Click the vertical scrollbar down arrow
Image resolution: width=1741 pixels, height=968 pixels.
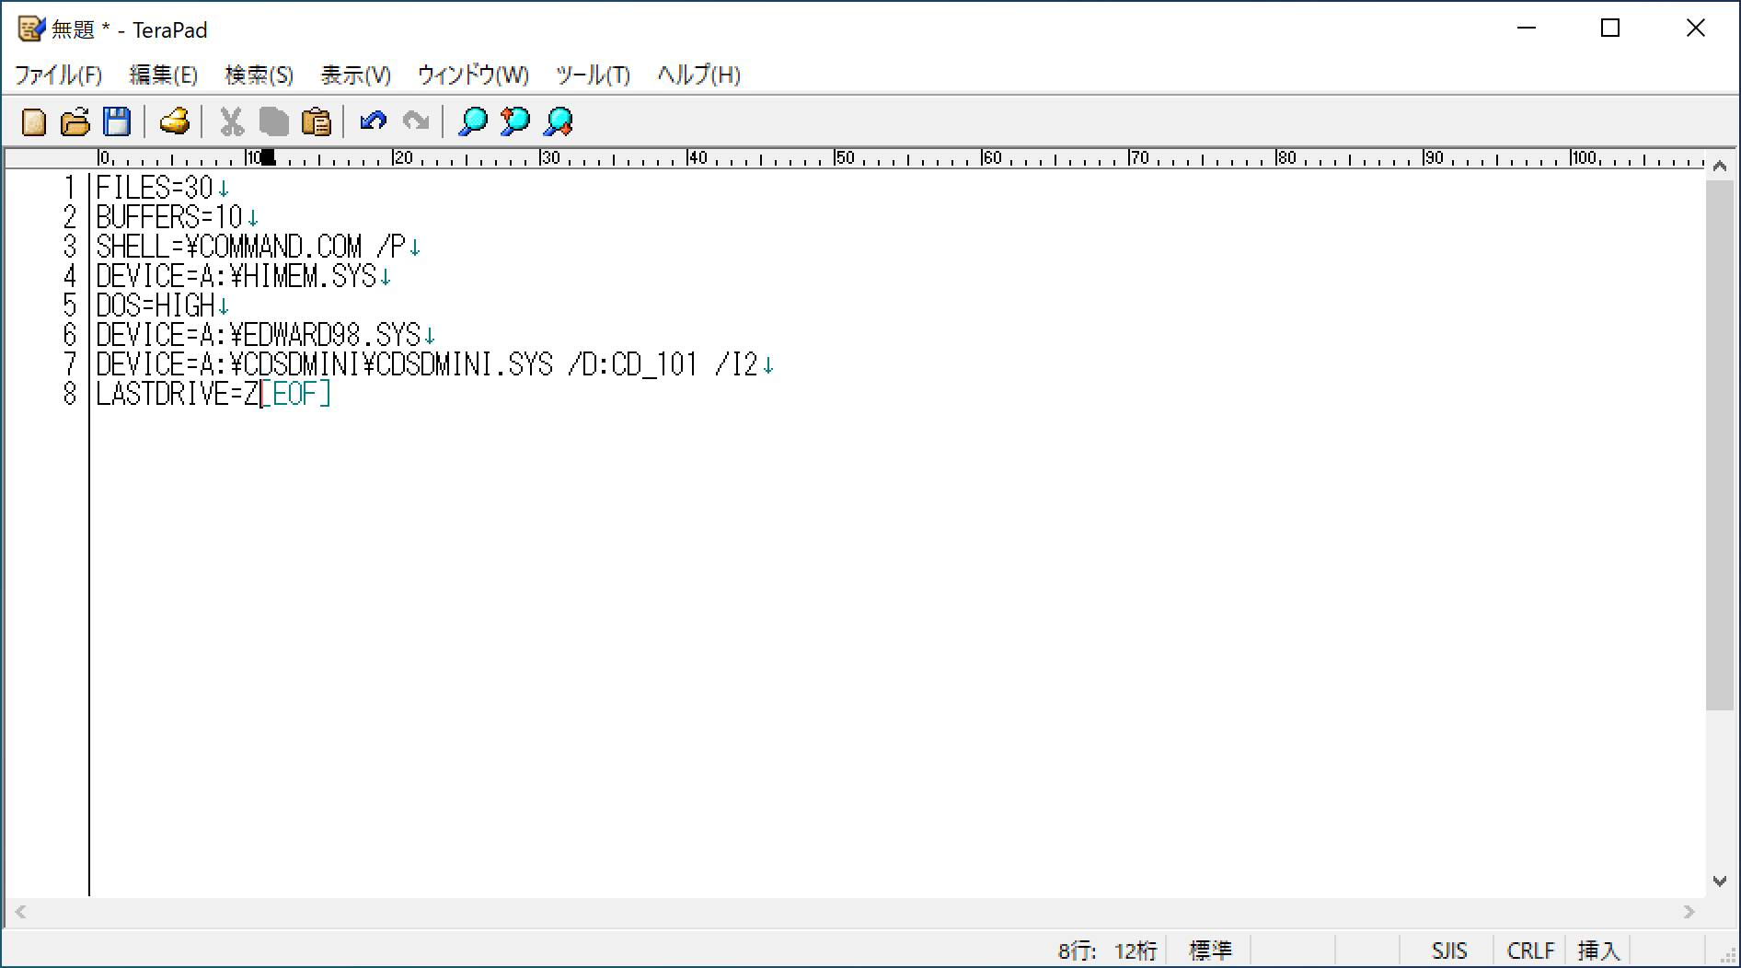(1719, 882)
